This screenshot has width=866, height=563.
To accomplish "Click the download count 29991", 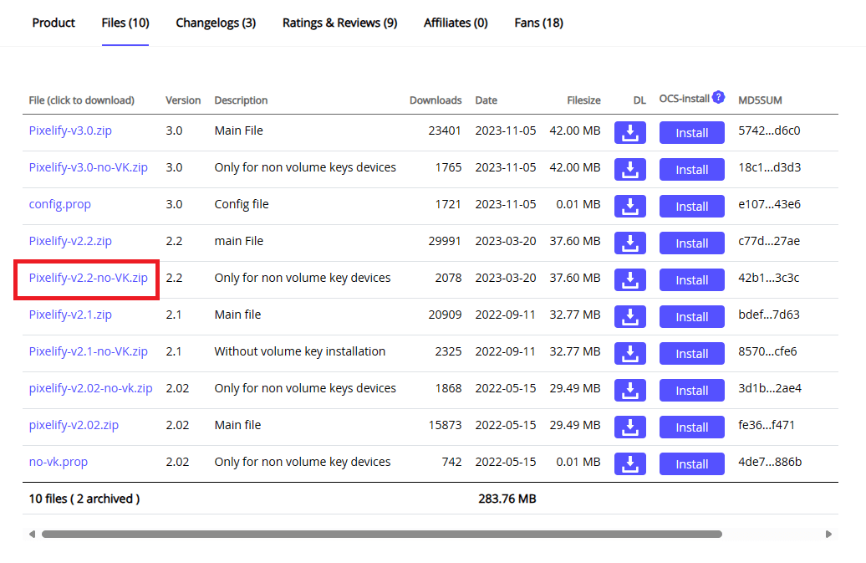I will point(444,242).
